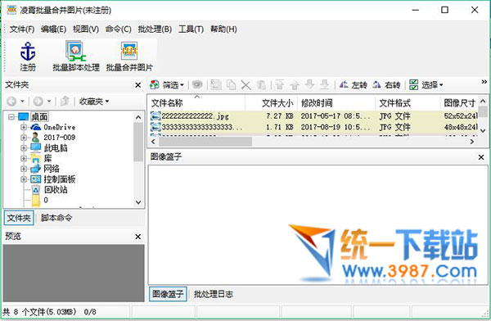Click file list horizontal scrollbar thumb
The width and height of the screenshot is (491, 321).
(x=205, y=142)
